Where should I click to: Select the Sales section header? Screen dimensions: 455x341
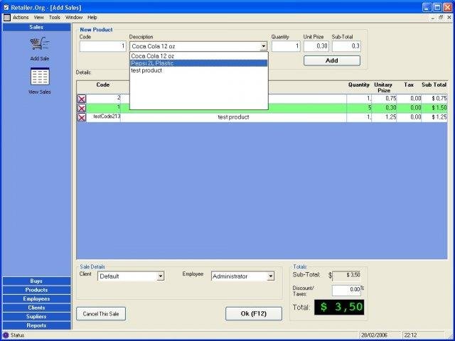click(x=36, y=27)
